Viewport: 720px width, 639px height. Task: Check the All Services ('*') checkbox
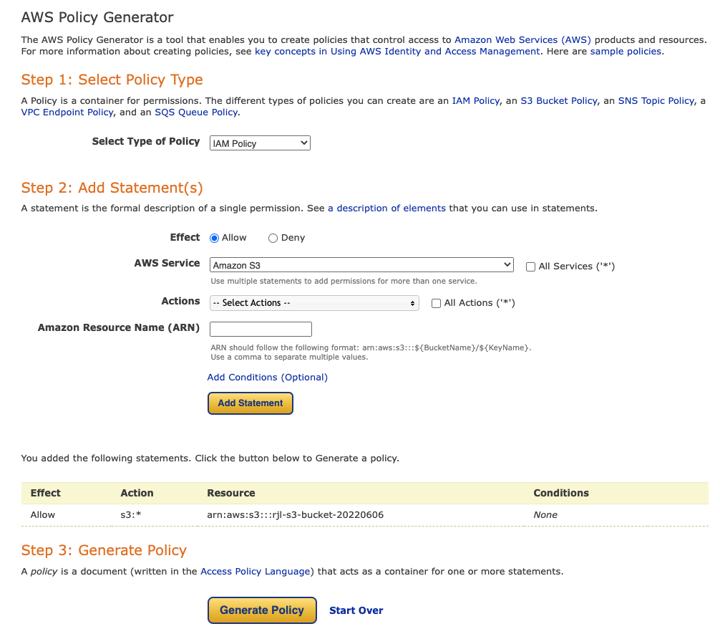coord(530,266)
